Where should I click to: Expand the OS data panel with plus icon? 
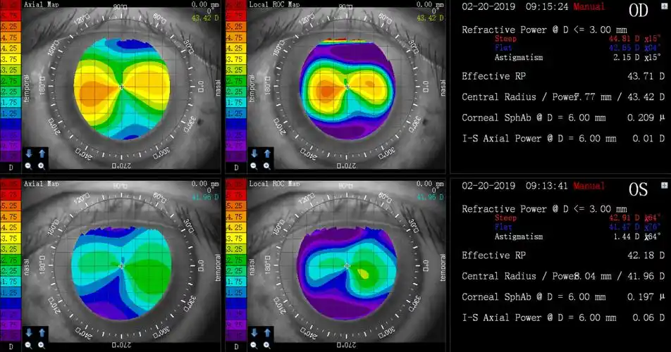point(664,185)
